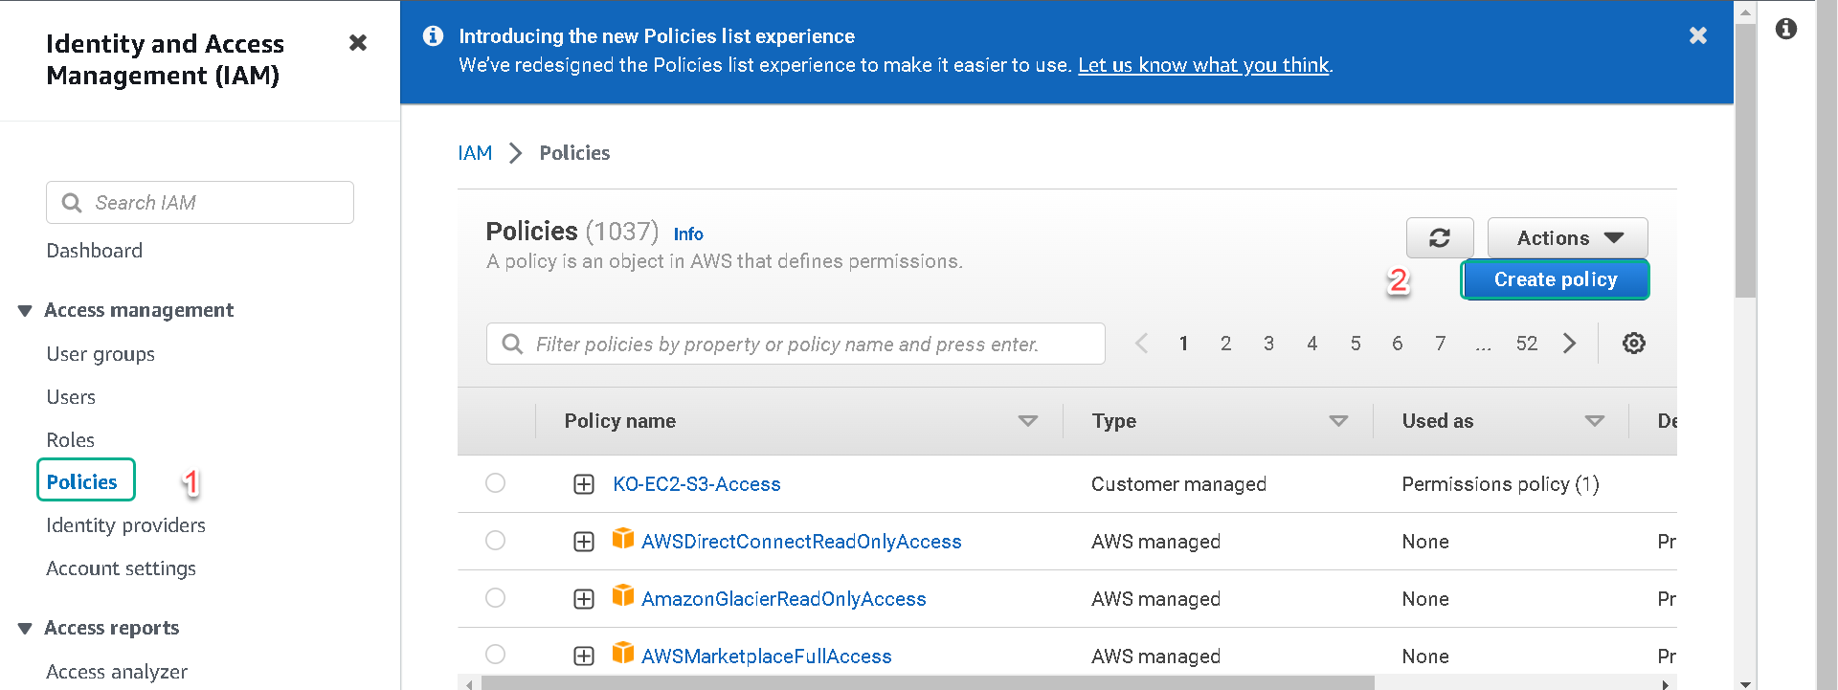Click the Info link next to Policies
The image size is (1838, 690).
688,234
